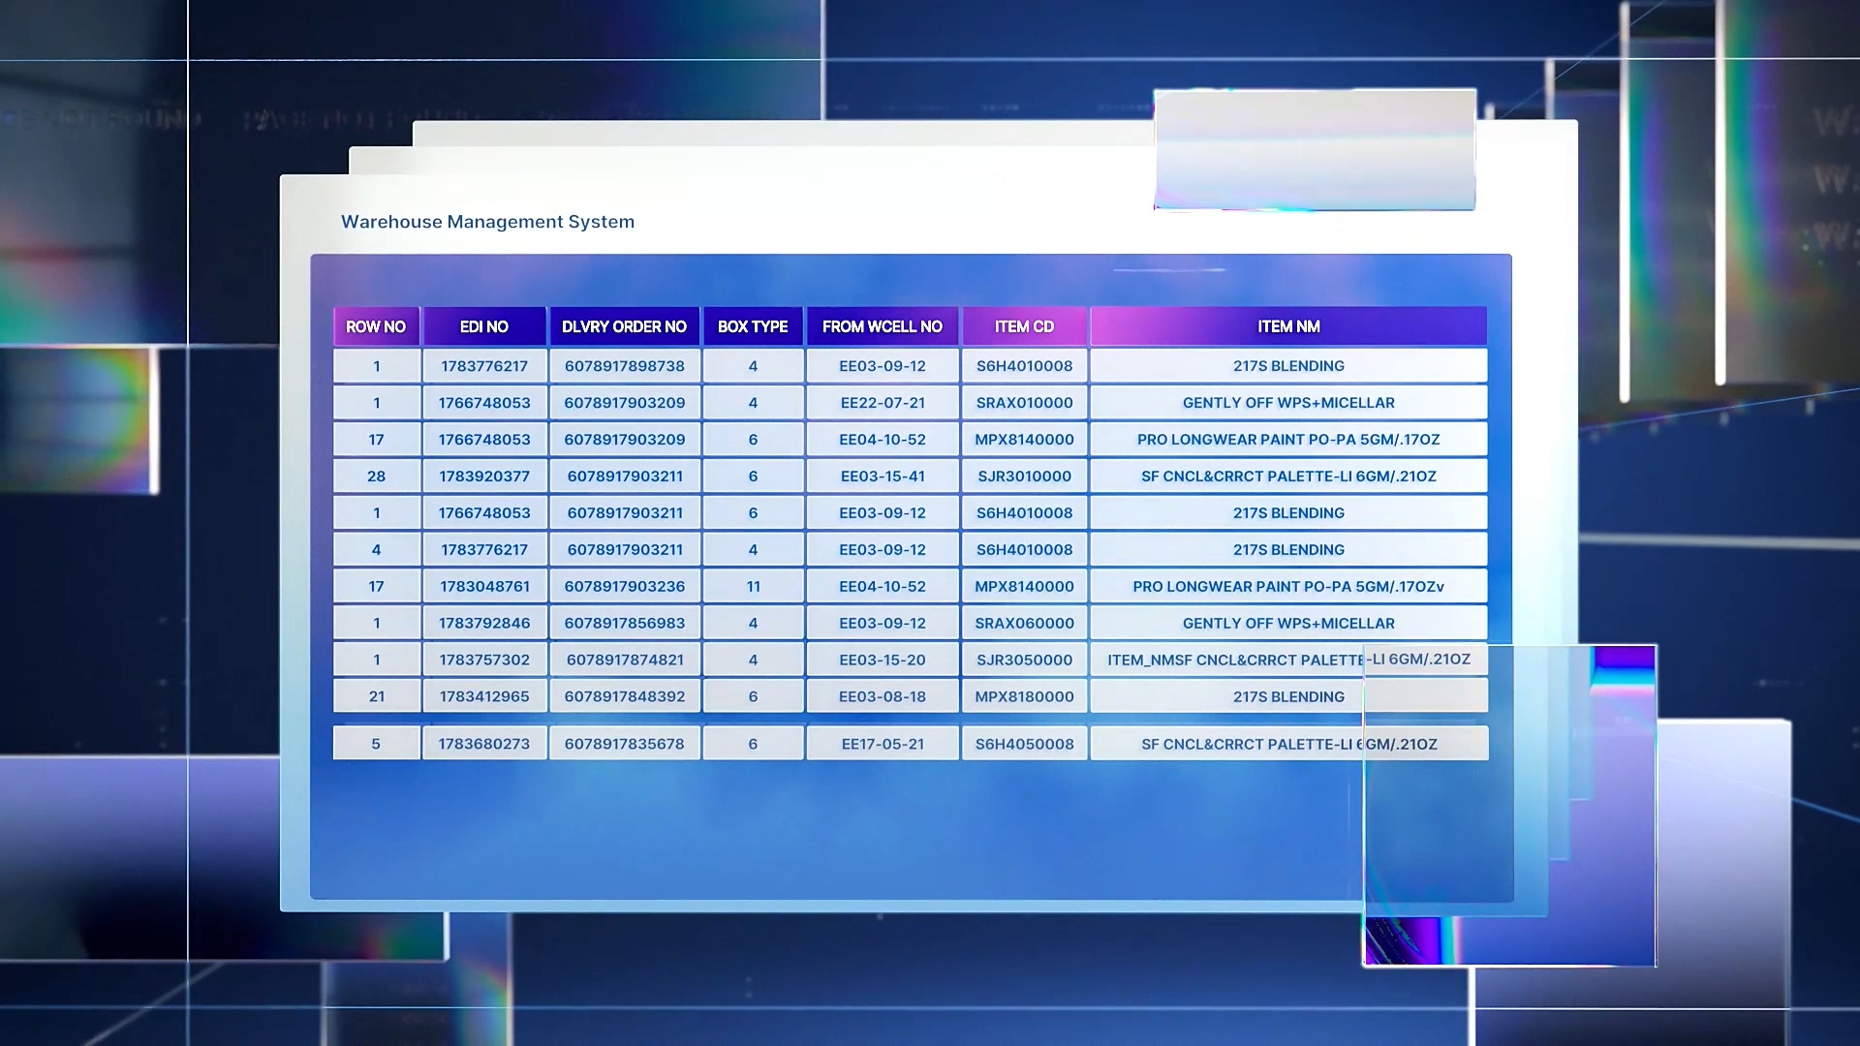Click row number 4 cell

click(x=376, y=550)
